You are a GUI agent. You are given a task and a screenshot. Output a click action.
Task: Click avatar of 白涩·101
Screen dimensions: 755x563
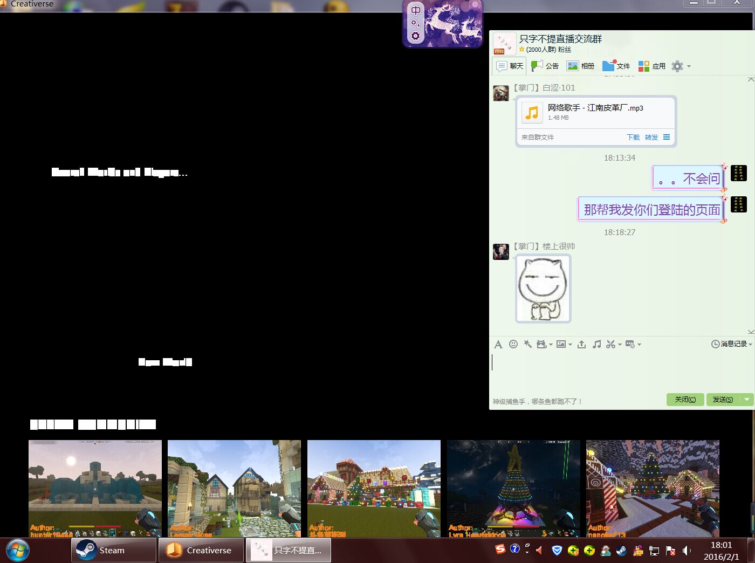click(x=501, y=93)
